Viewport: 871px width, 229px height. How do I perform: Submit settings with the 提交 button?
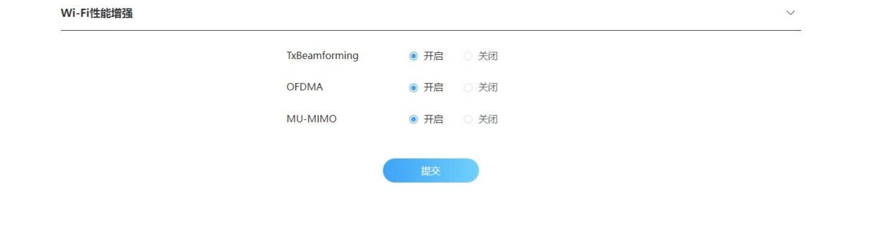click(x=431, y=171)
